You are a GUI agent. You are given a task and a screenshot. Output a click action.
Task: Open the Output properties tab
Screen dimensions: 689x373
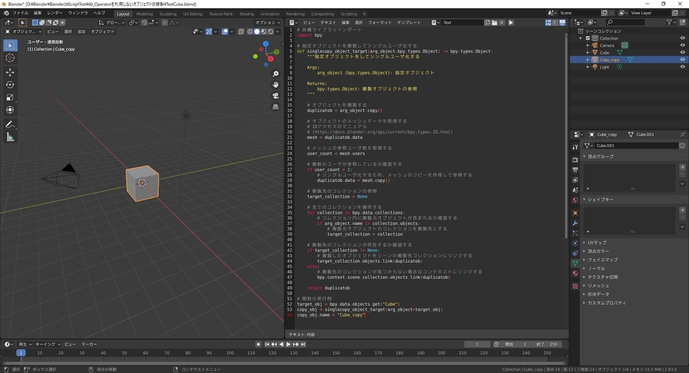(x=575, y=170)
